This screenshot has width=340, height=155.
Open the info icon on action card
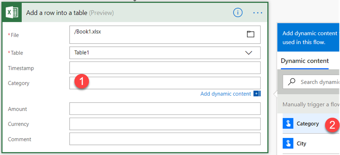(x=238, y=13)
